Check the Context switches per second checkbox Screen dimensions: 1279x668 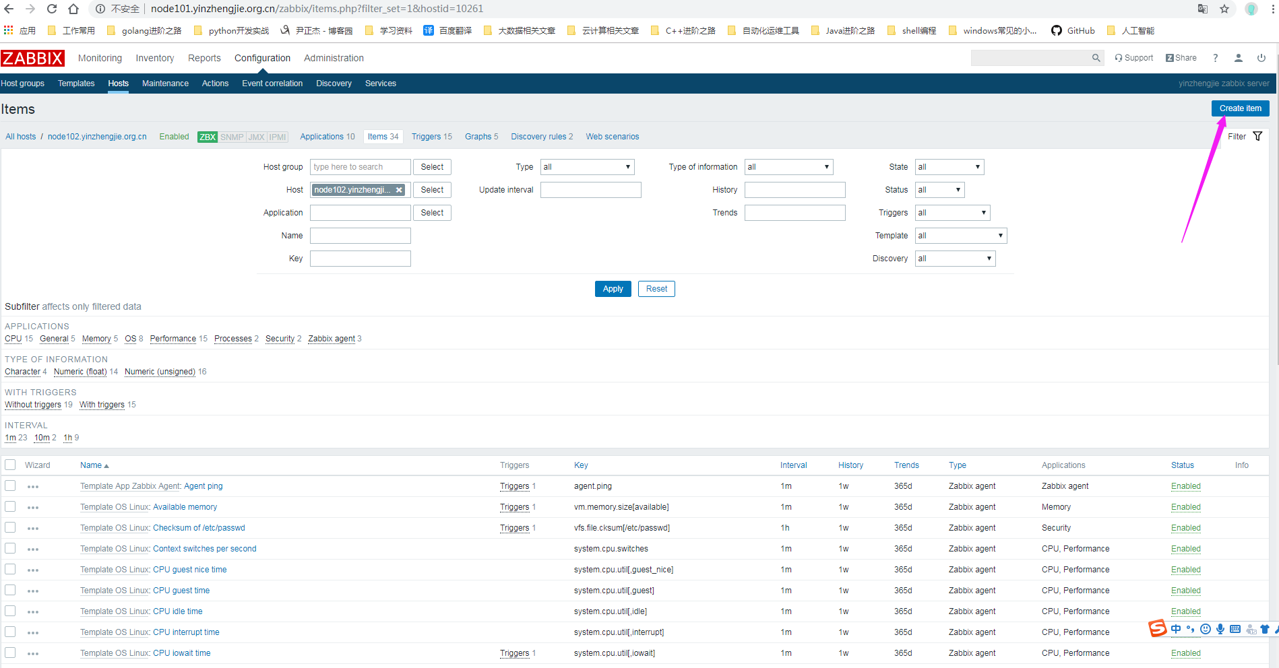[x=10, y=548]
